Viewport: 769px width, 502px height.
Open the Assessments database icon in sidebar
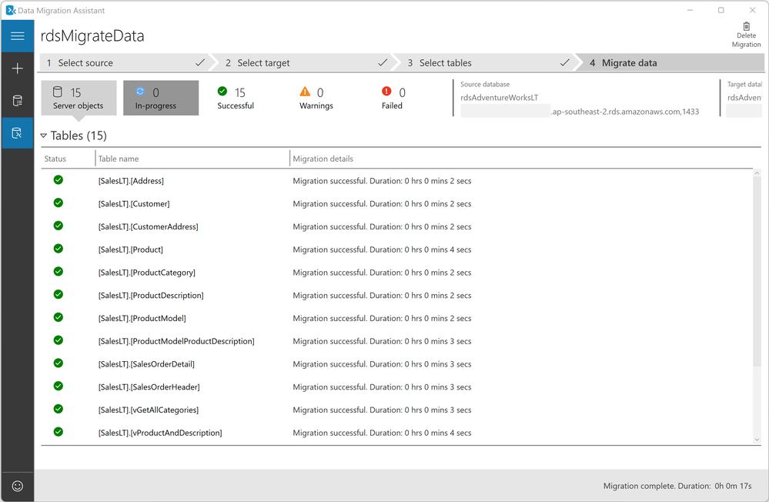(x=18, y=101)
